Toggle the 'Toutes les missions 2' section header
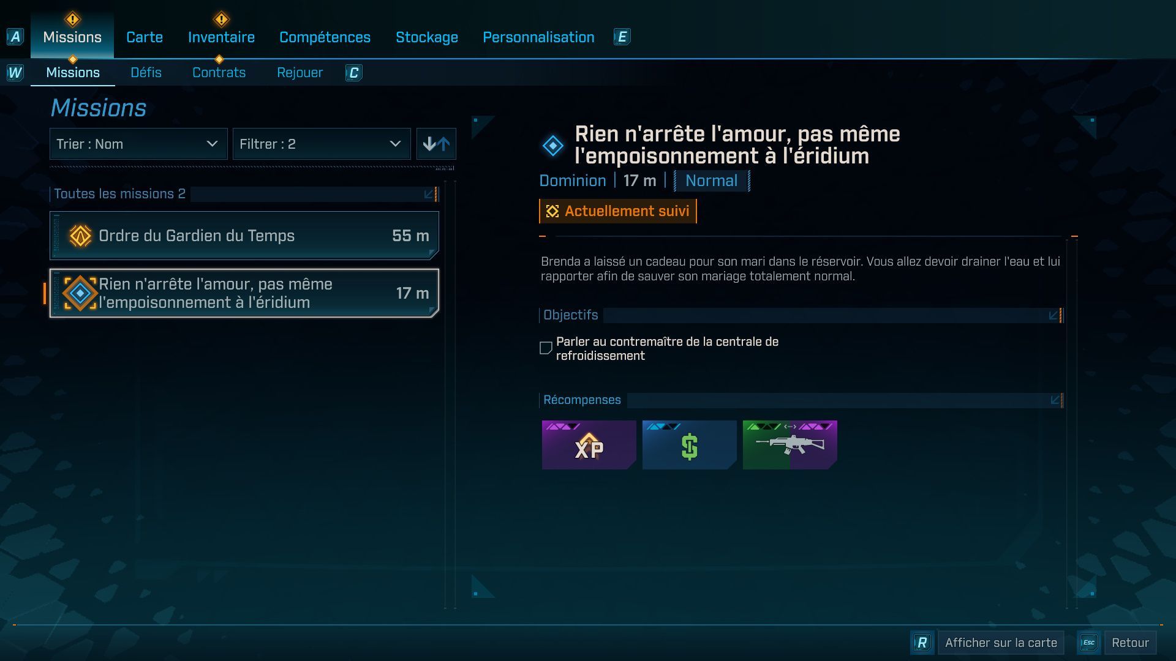This screenshot has height=661, width=1176. [x=119, y=194]
